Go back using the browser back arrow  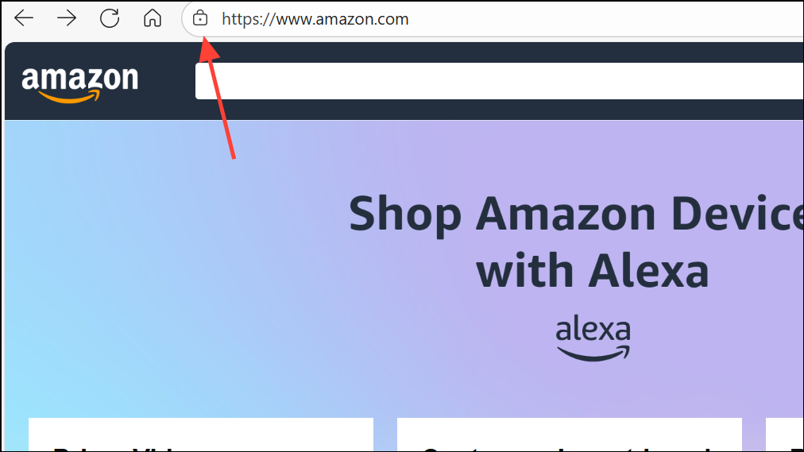pos(24,18)
